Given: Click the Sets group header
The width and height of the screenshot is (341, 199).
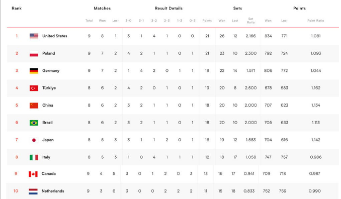Looking at the screenshot, I should tap(237, 8).
